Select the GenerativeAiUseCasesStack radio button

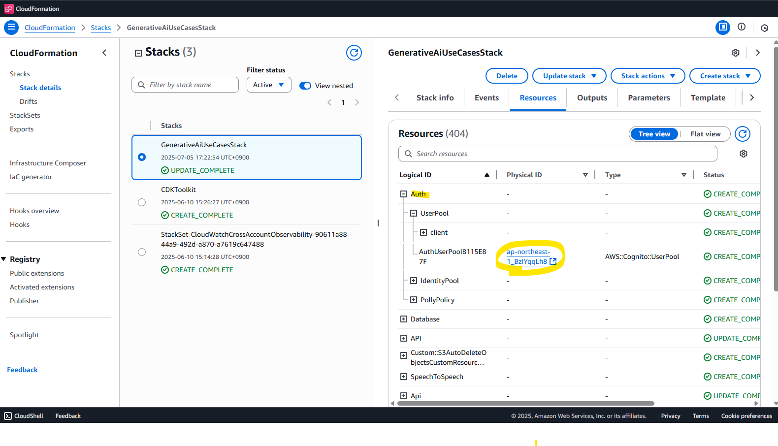point(142,157)
